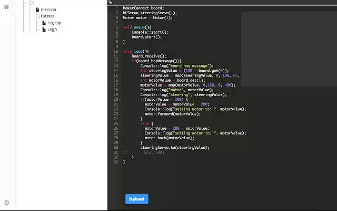The width and height of the screenshot is (337, 211).
Task: Click the 'board.start();' line
Action: [x=146, y=37]
